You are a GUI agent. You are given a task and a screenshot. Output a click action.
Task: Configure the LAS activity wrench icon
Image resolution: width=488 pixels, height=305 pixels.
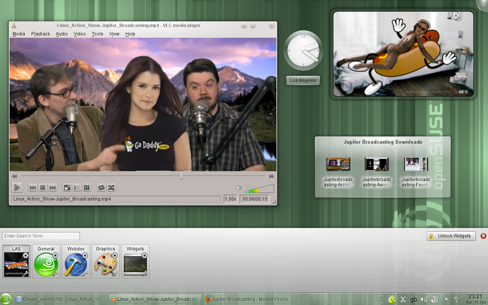tap(26, 273)
